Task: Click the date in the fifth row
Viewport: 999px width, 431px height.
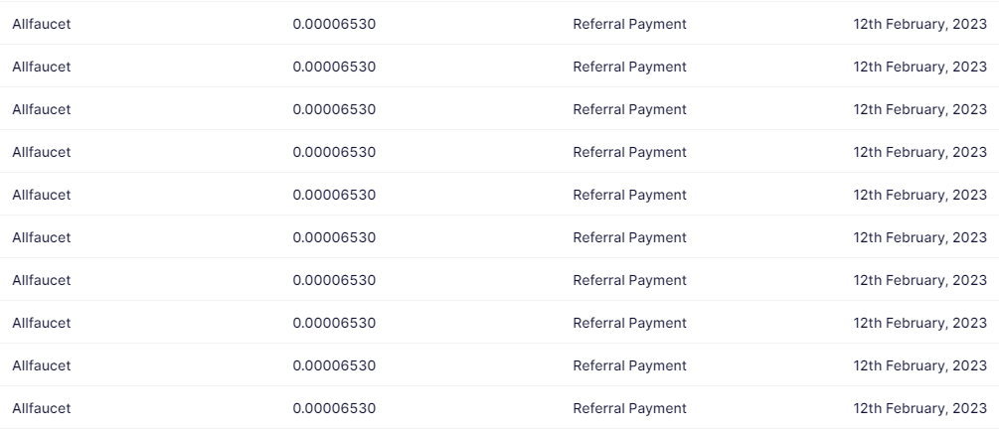Action: [919, 195]
